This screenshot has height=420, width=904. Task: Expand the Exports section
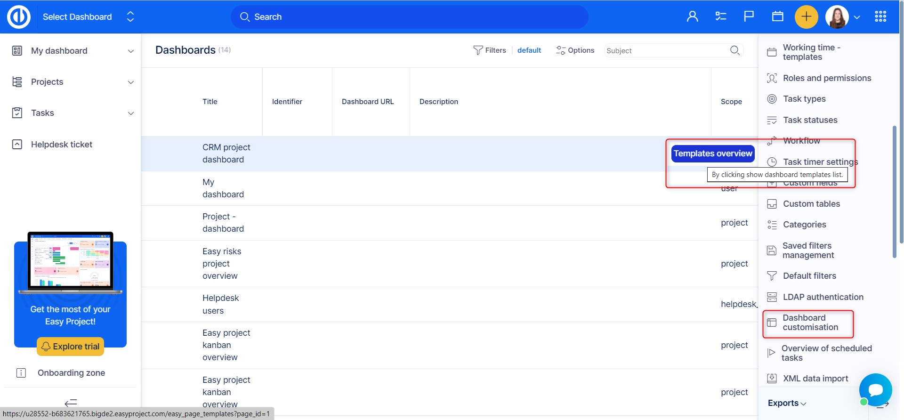(787, 403)
